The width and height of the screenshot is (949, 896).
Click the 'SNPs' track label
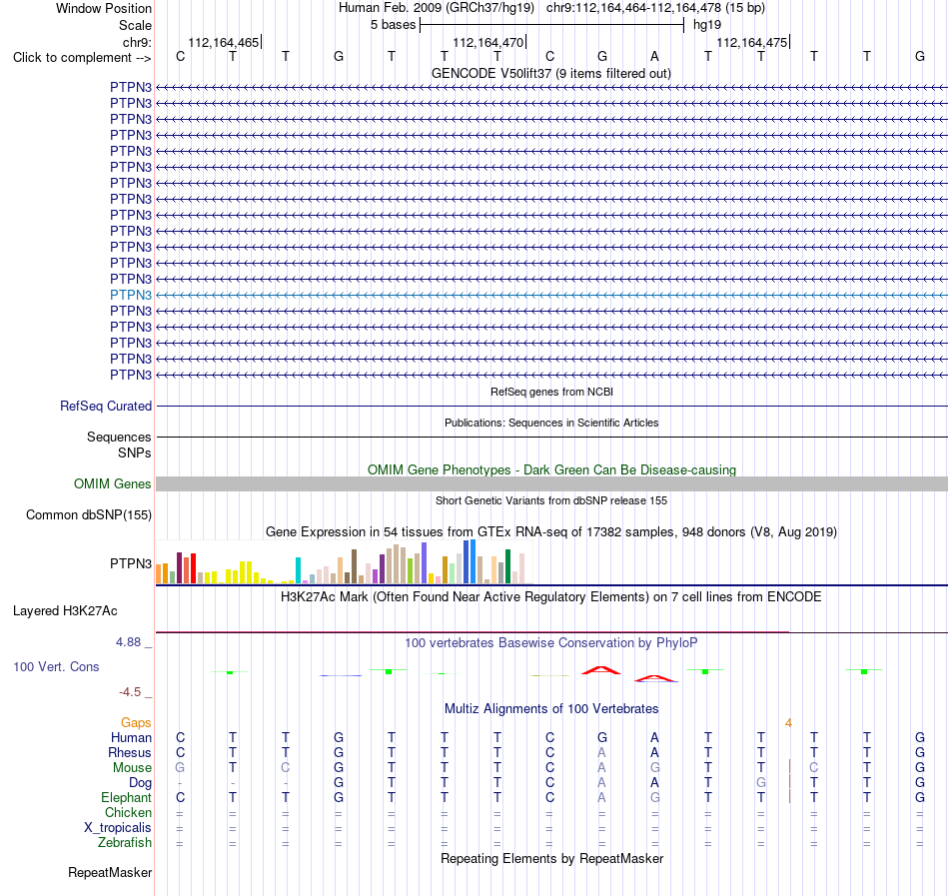(135, 452)
